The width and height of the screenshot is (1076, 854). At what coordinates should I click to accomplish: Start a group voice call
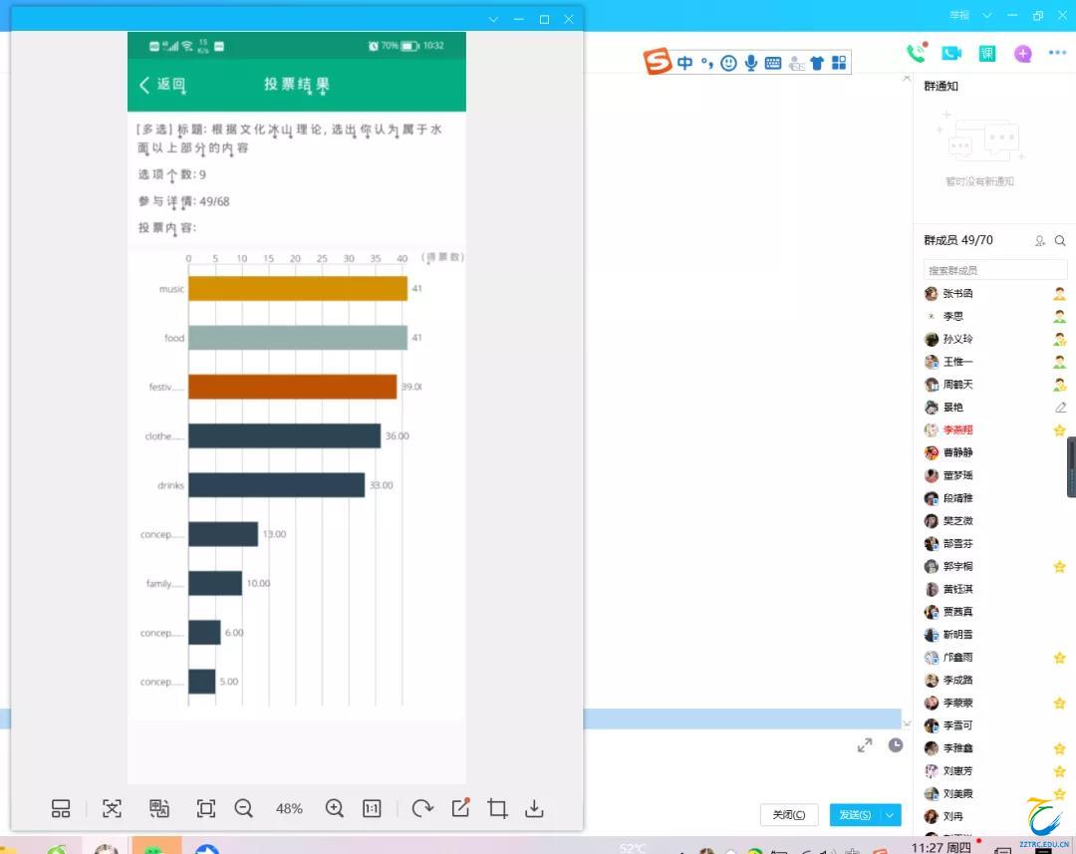tap(915, 54)
